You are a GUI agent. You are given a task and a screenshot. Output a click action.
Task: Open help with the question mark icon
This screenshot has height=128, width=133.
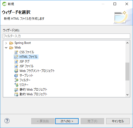[x=7, y=121]
